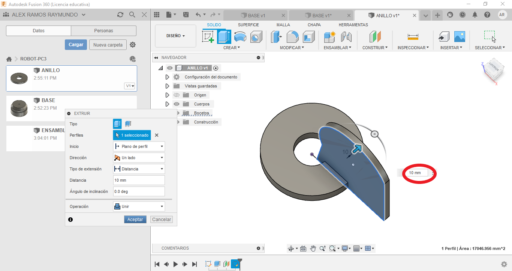
Task: Select the Create Sketch tool icon
Action: (208, 37)
